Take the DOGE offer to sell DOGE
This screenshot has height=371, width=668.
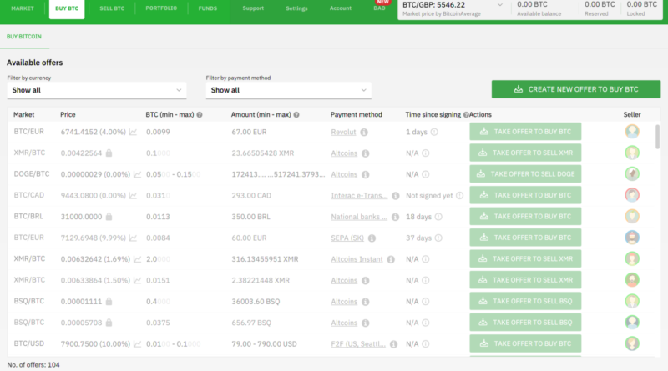[x=525, y=174]
